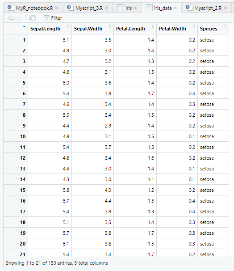The image size is (234, 271).
Task: Click Sepal.Length value 4.3 in row 14
Action: (x=66, y=179)
